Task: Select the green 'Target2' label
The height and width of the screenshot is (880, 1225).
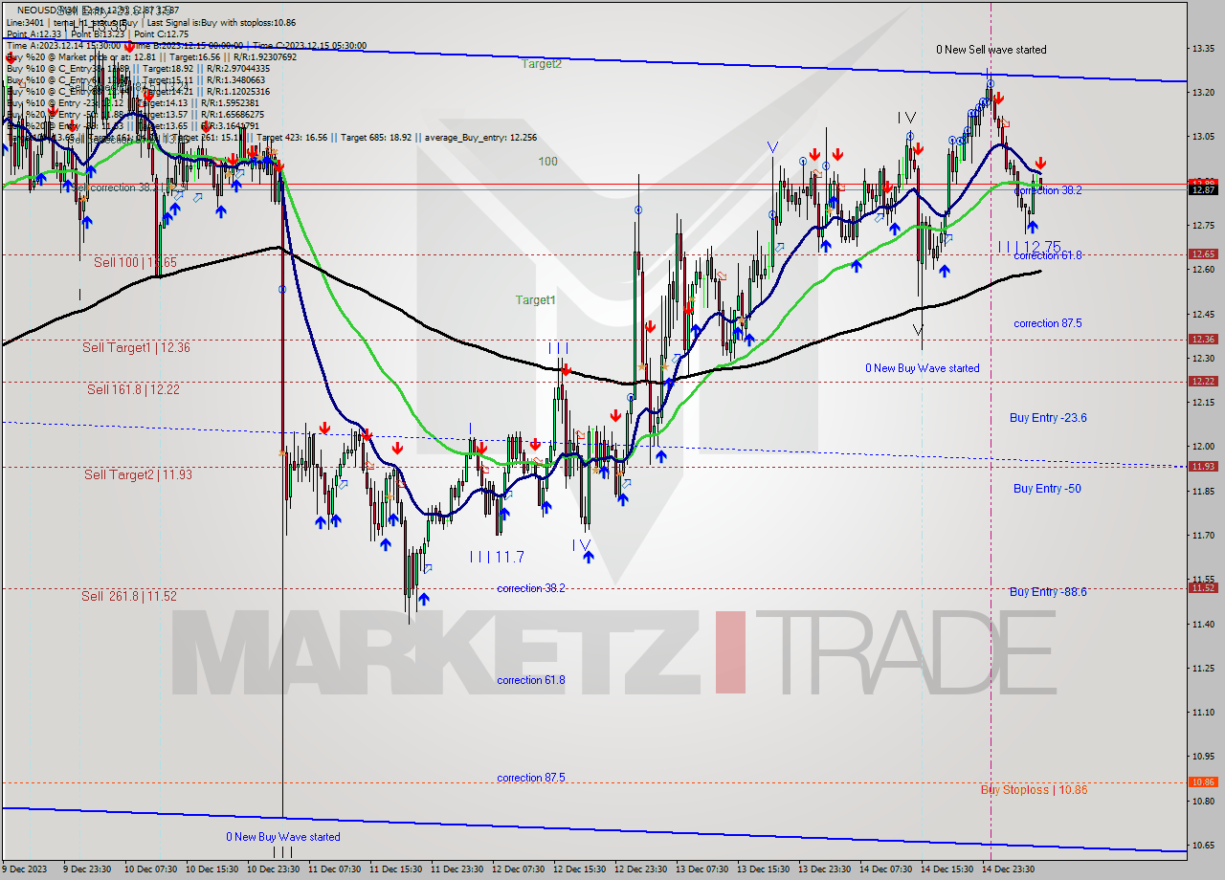Action: (x=542, y=64)
